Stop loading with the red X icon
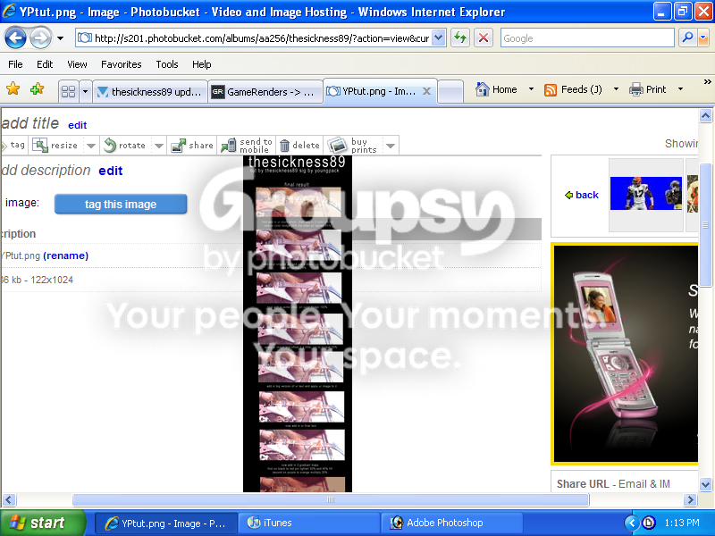Viewport: 715px width, 536px height. click(484, 38)
